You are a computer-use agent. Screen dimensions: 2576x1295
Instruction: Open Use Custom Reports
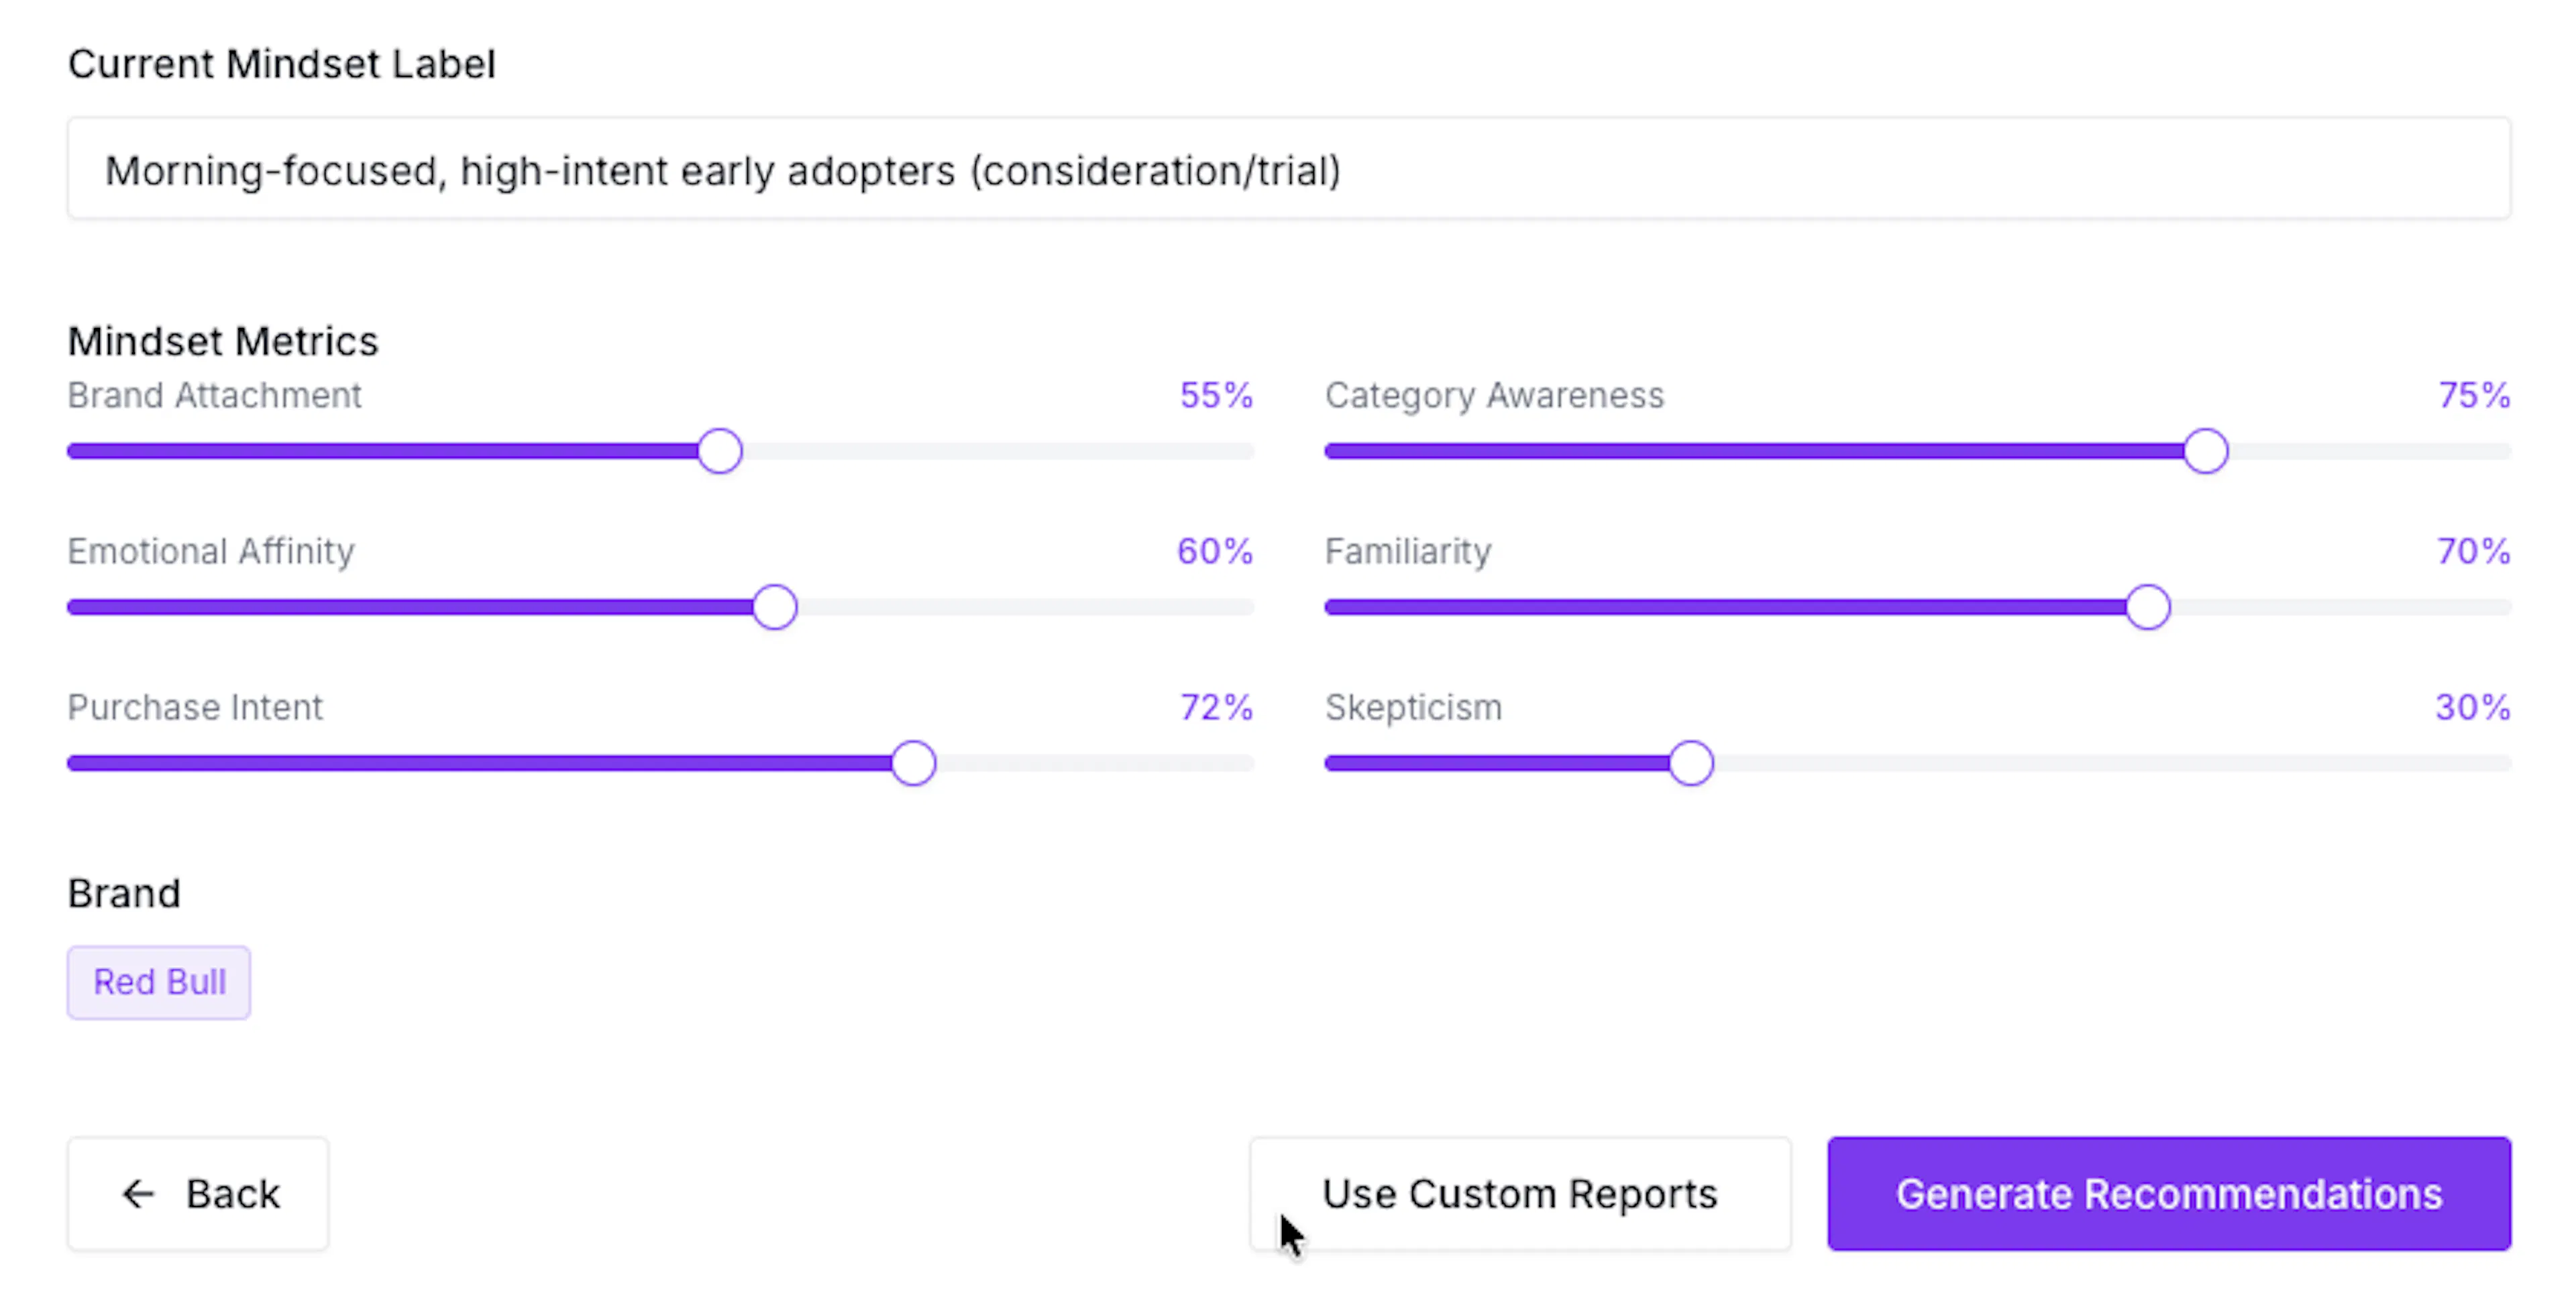coord(1520,1193)
